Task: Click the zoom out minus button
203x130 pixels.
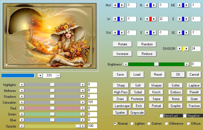Action: 58,75
